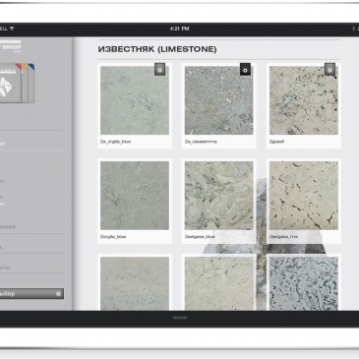Open the 2a_argilla_blue limestone thumbnail
359x359 pixels.
(x=135, y=100)
